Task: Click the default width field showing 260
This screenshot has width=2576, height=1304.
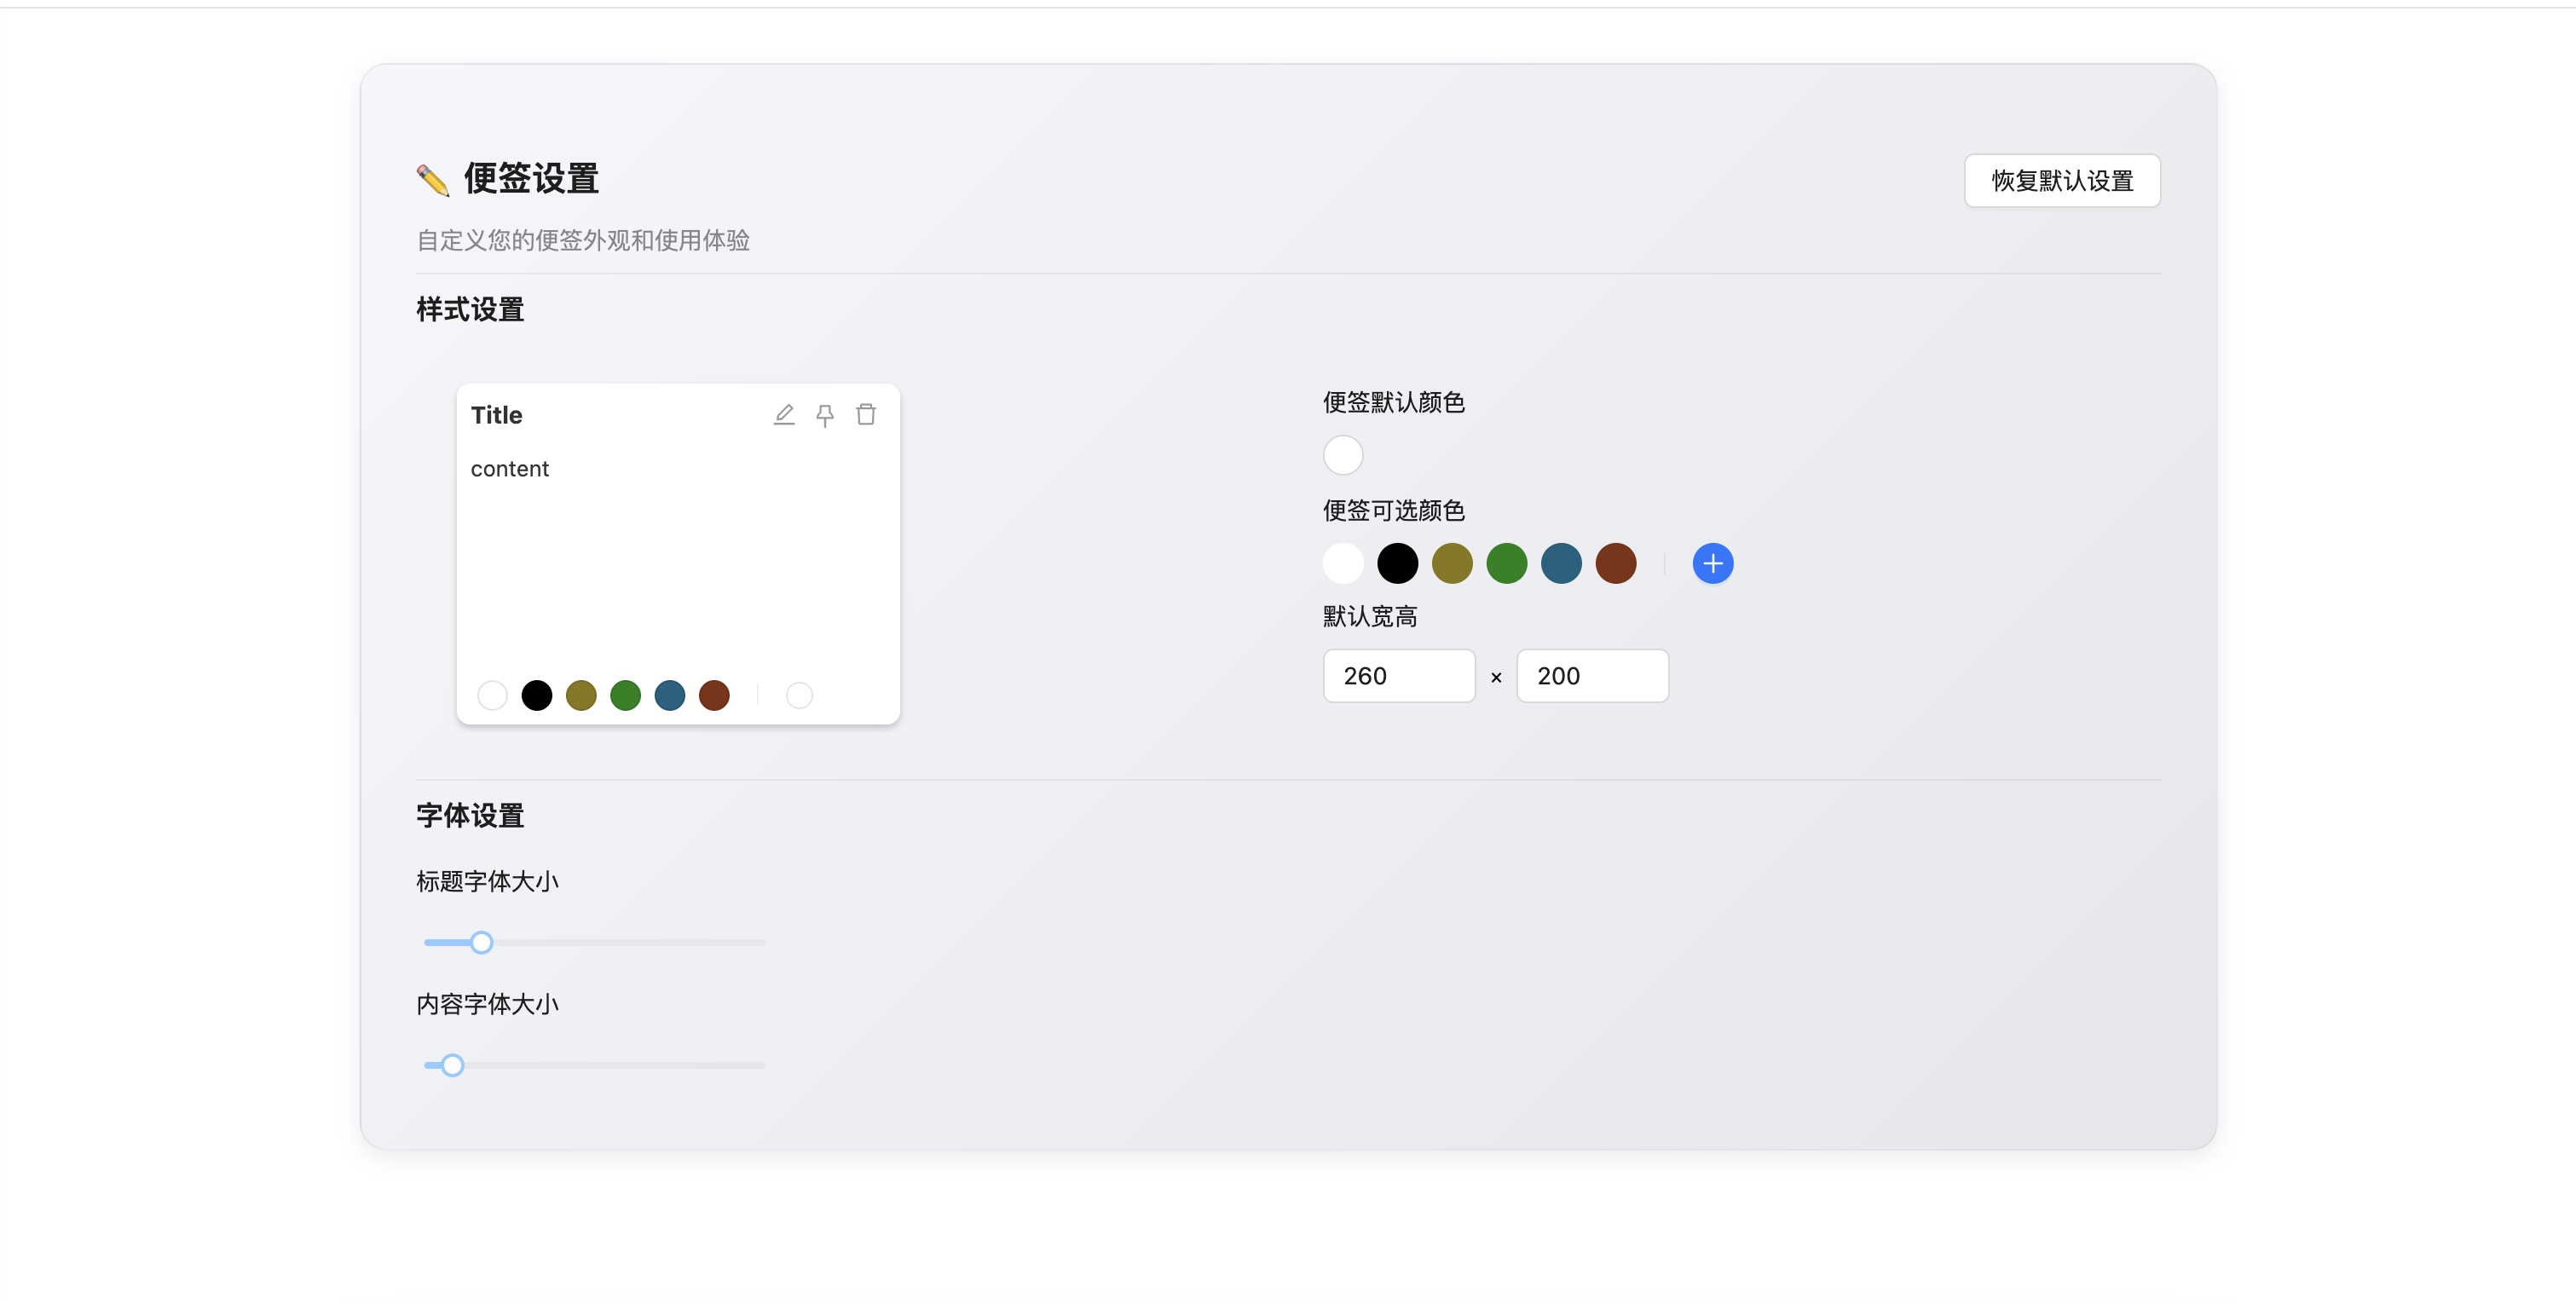Action: pos(1398,676)
